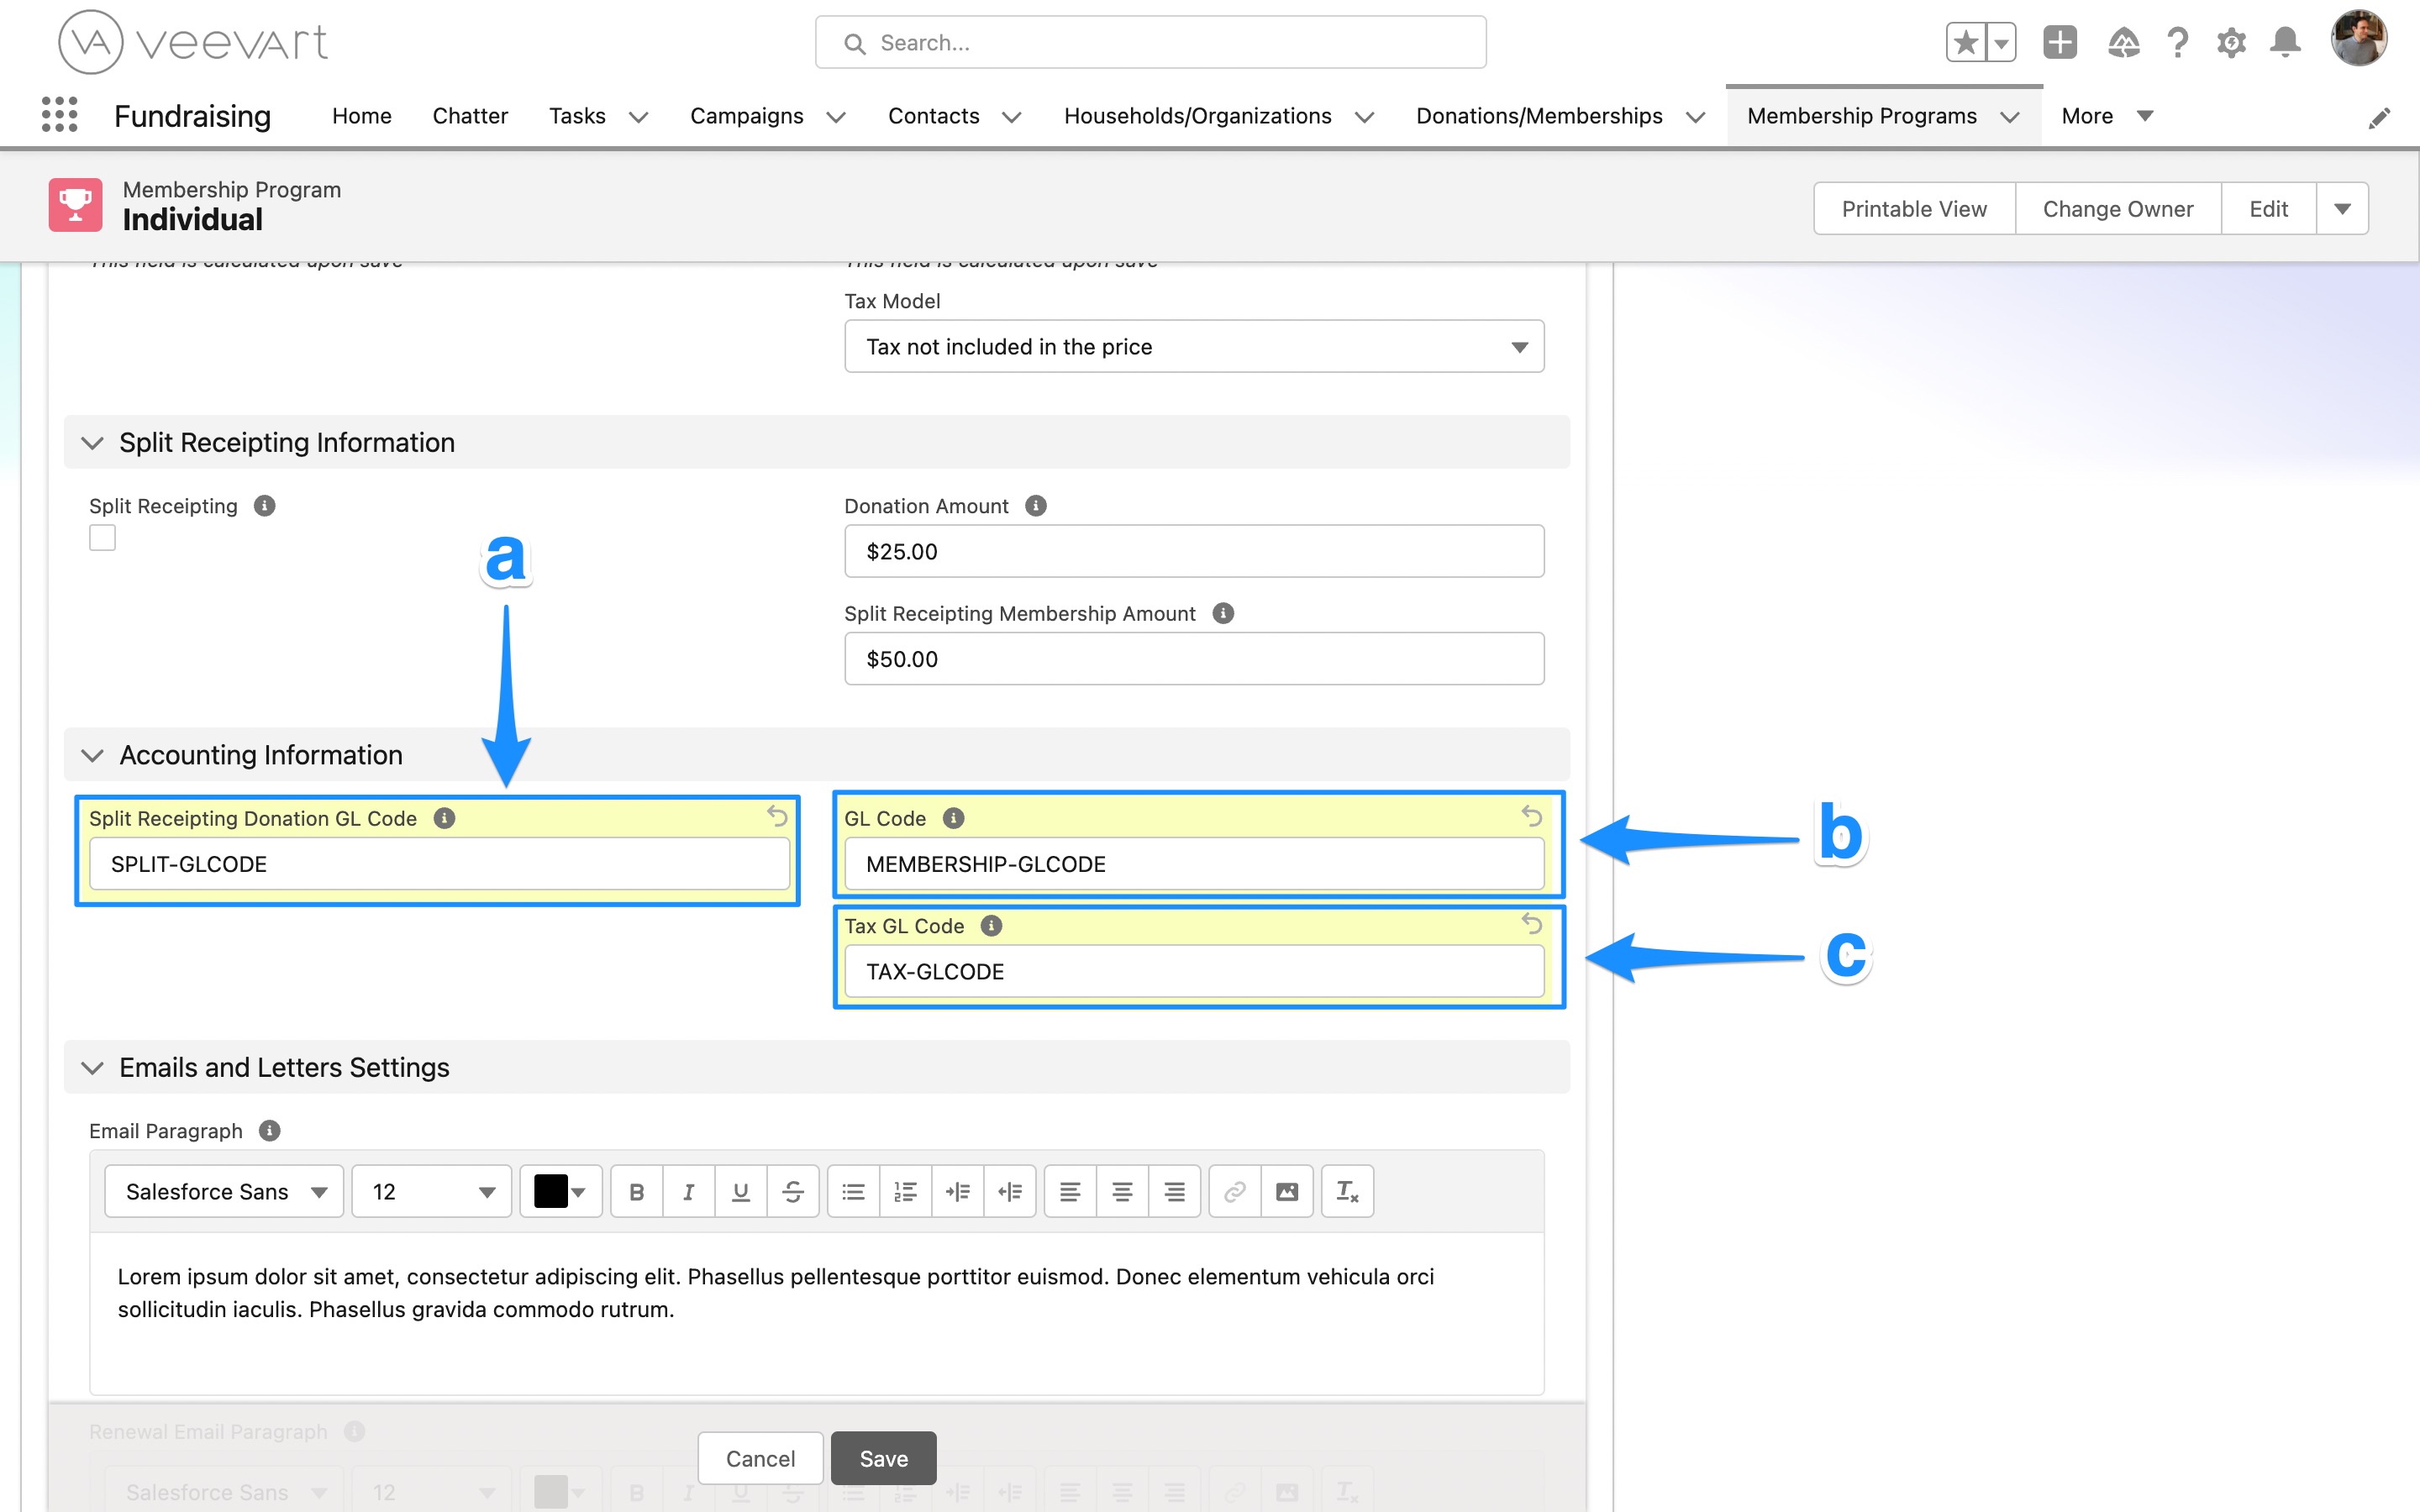Open the Salesforce App Launcher waffle icon
Screen dimensions: 2420x1512
[60, 115]
